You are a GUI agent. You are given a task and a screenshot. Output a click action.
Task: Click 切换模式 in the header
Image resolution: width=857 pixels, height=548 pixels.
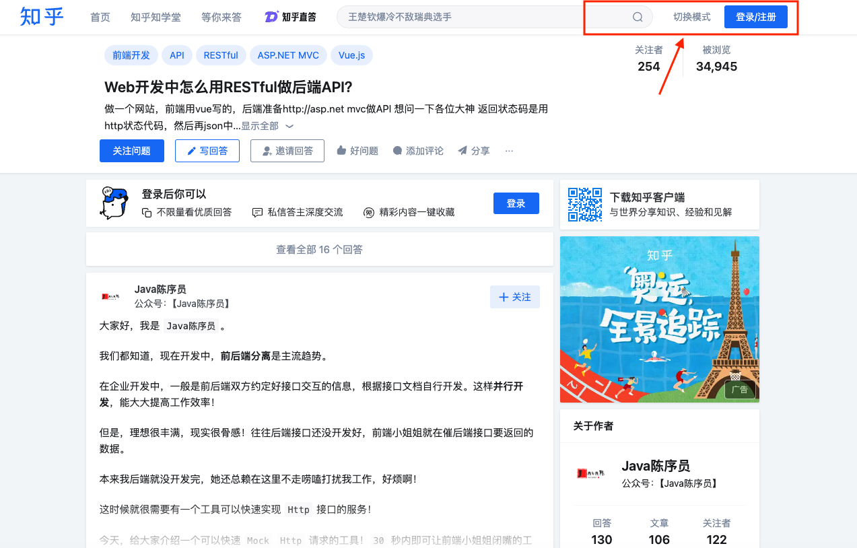tap(692, 17)
